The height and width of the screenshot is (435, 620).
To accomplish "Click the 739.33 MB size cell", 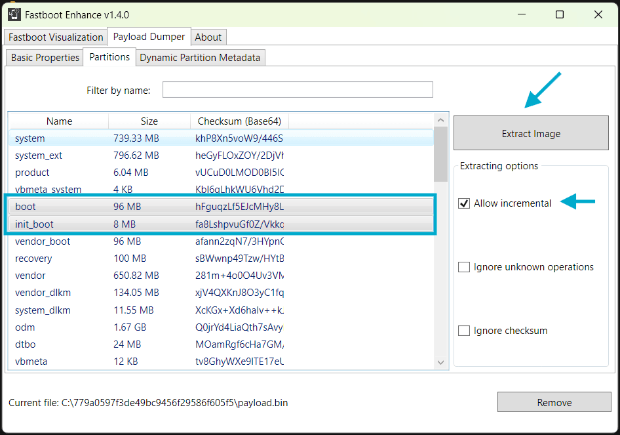I will tap(136, 138).
